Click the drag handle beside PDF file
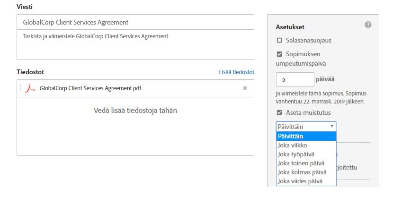 point(20,88)
